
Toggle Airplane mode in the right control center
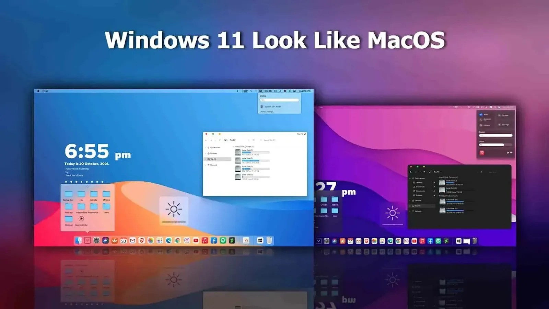tap(500, 115)
